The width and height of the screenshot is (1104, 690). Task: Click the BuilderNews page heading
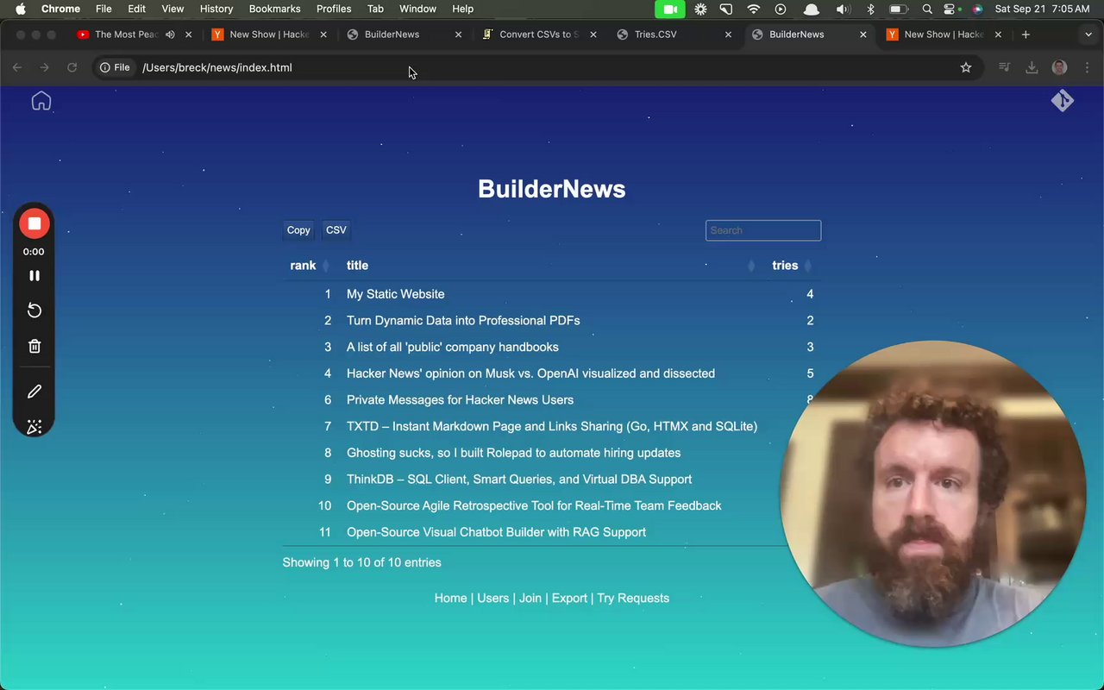point(552,189)
